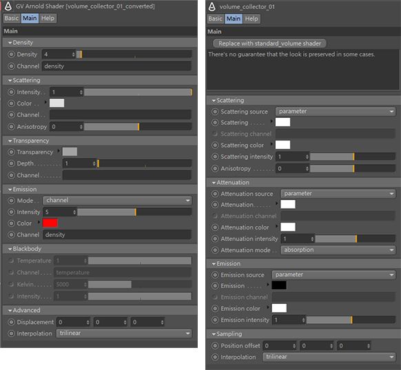Toggle animation dot for Attenuation mode
Screen dimensions: 401x370
[215, 250]
